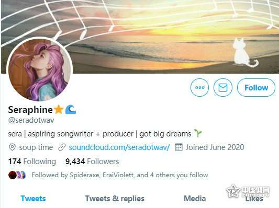View the 9,434 Followers list
The image size is (279, 208).
[x=92, y=161]
